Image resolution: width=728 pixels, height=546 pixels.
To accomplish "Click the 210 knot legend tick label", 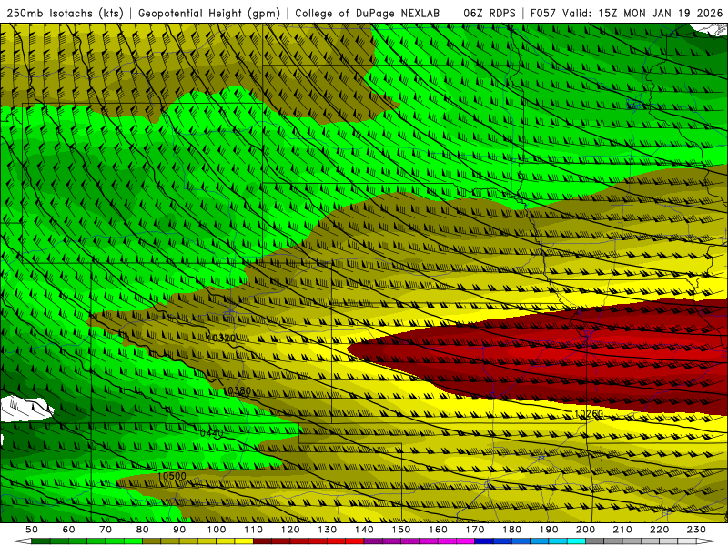I will pos(622,530).
